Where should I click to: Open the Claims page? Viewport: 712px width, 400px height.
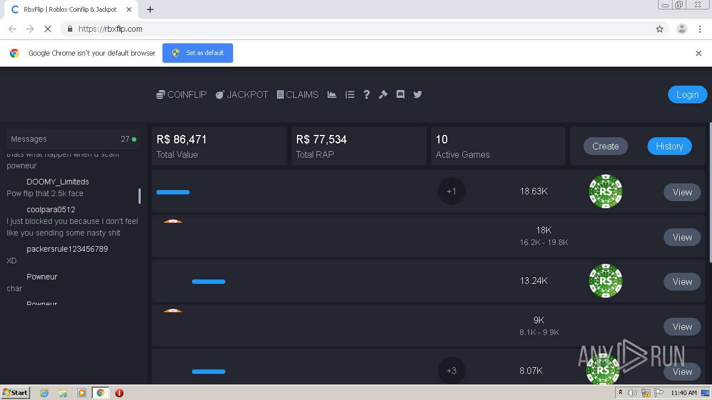(x=298, y=94)
